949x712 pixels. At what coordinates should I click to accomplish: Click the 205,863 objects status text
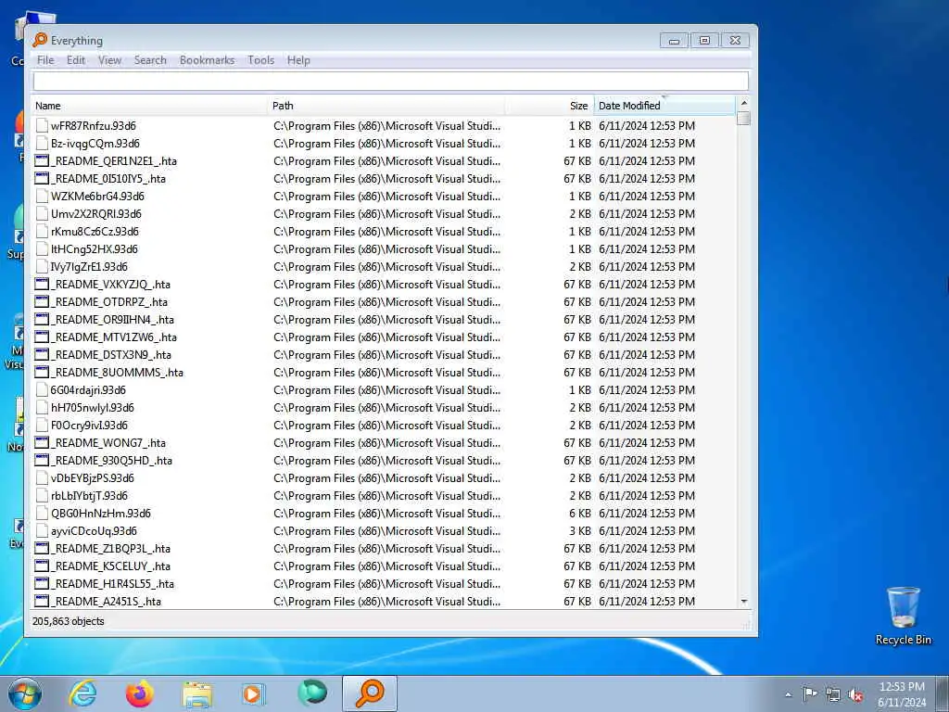pyautogui.click(x=69, y=621)
